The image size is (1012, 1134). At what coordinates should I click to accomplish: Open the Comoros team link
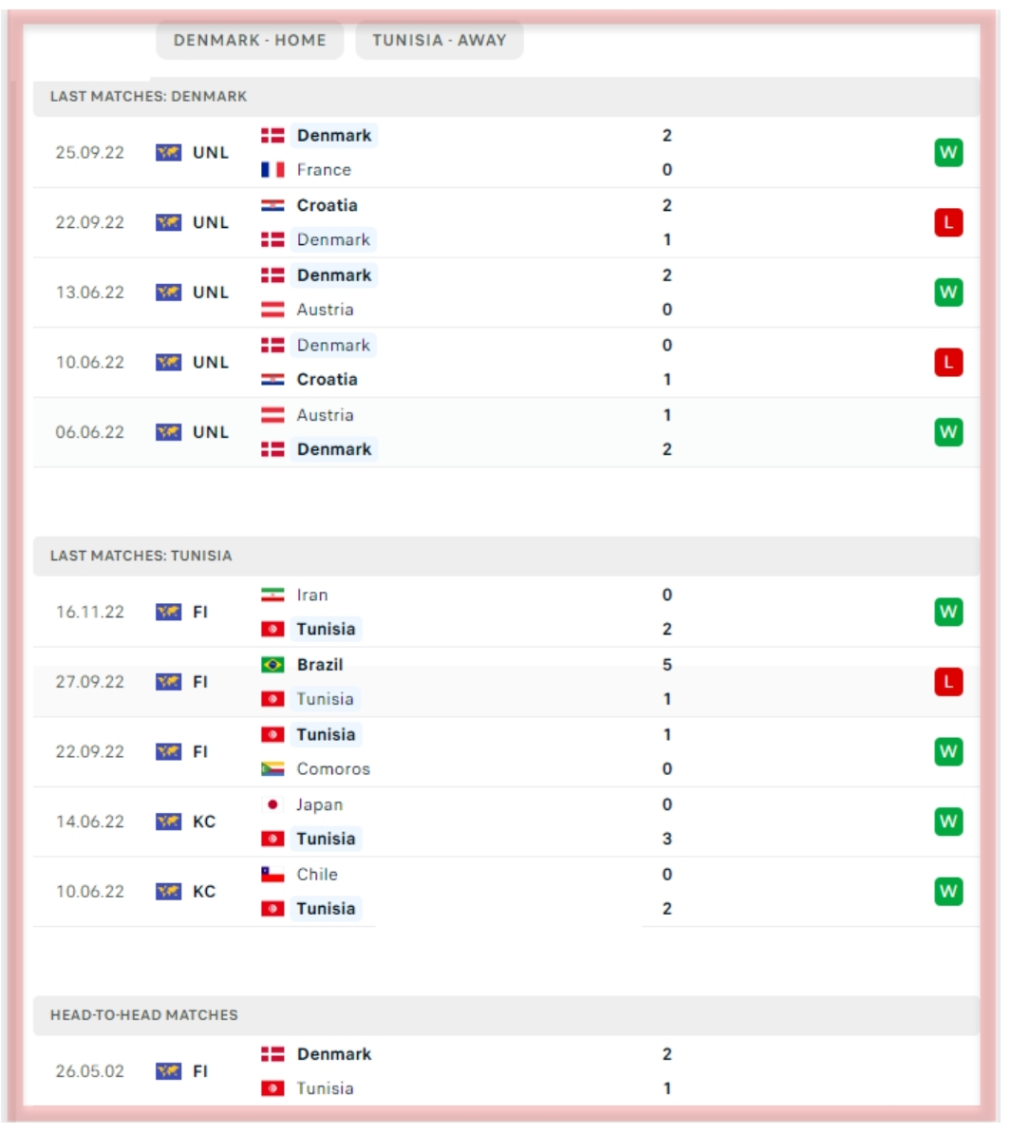point(333,769)
